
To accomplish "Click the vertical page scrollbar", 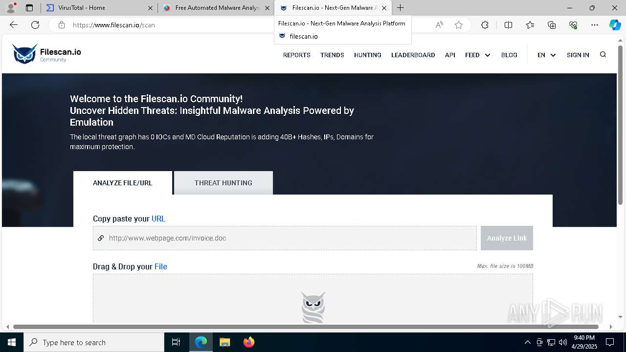I will tap(621, 125).
